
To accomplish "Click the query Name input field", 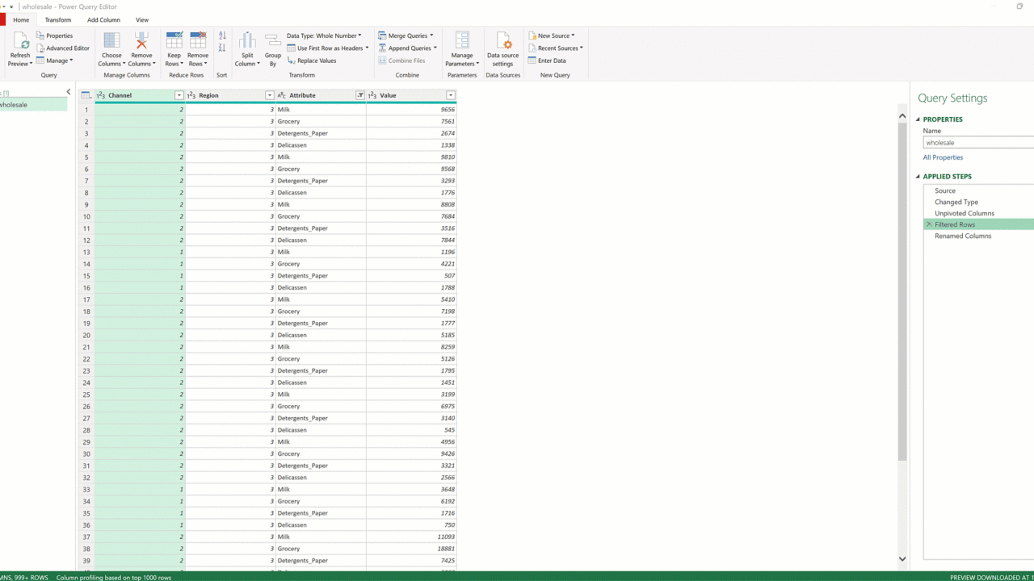I will click(977, 143).
